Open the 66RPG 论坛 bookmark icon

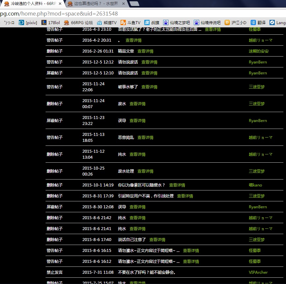66,22
